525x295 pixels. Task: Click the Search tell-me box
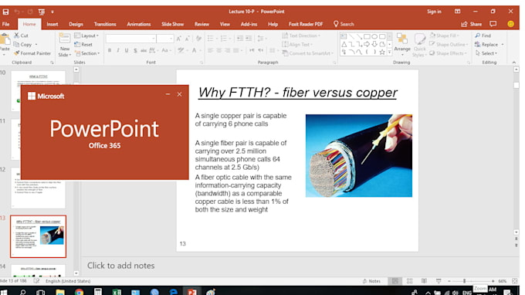point(344,24)
